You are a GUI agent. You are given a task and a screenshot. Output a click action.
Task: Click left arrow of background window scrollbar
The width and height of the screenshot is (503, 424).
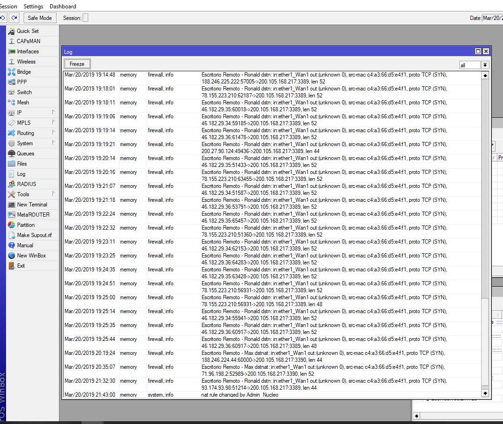[x=417, y=416]
